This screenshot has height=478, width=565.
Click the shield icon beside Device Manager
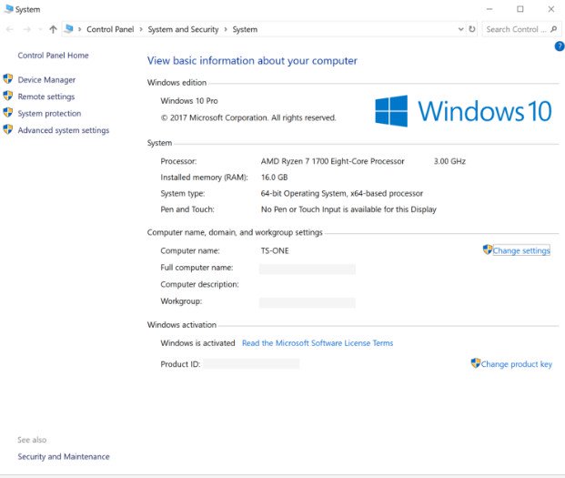click(8, 79)
